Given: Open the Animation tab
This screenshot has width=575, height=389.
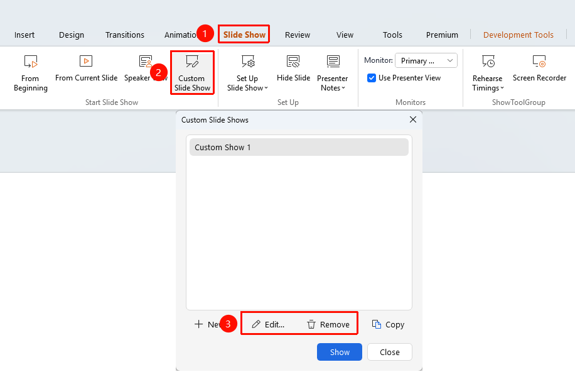Looking at the screenshot, I should point(180,35).
